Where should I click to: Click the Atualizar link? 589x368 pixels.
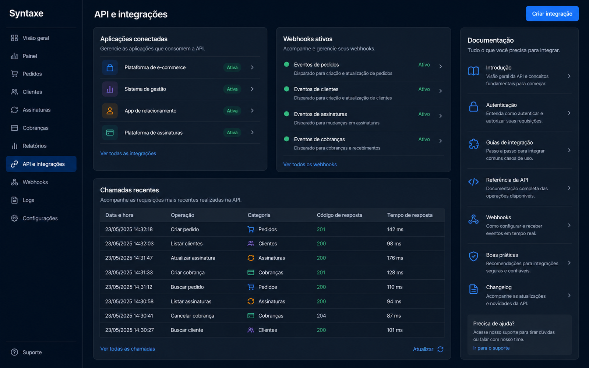(423, 349)
